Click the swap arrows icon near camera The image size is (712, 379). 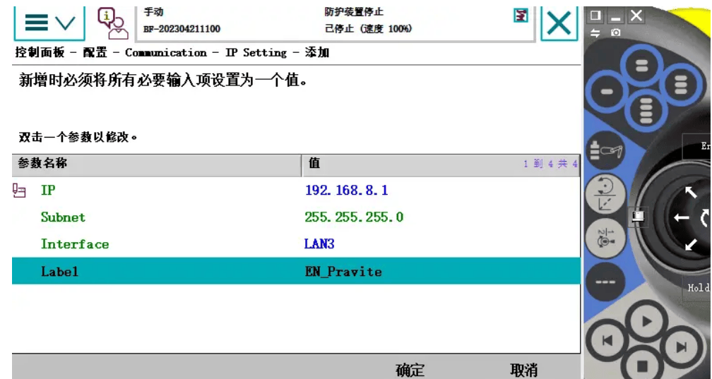(x=595, y=32)
